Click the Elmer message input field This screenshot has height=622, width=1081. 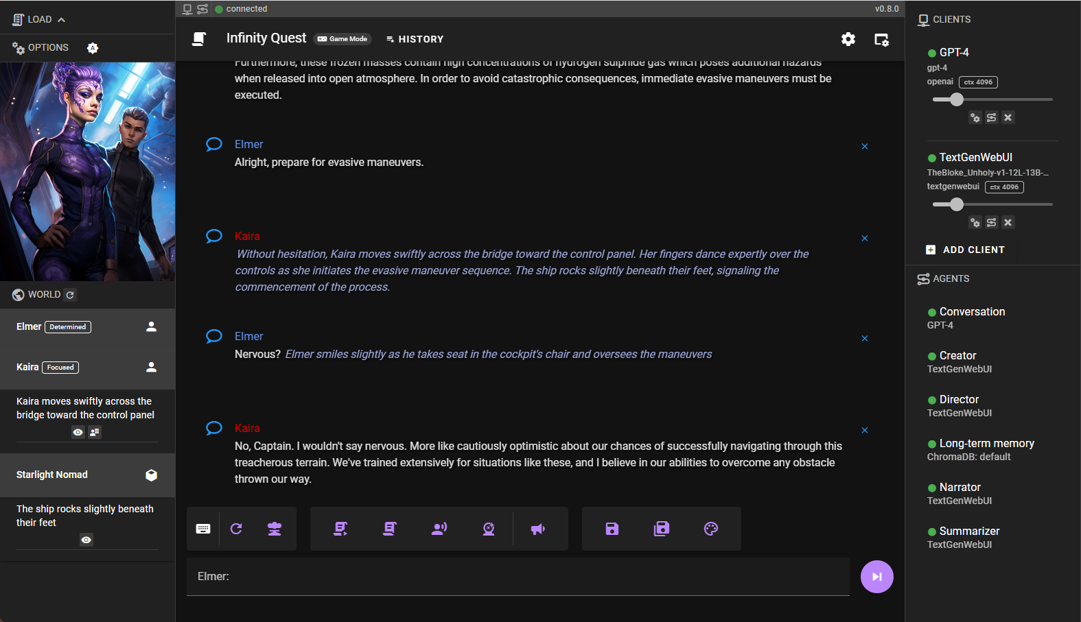pos(518,577)
